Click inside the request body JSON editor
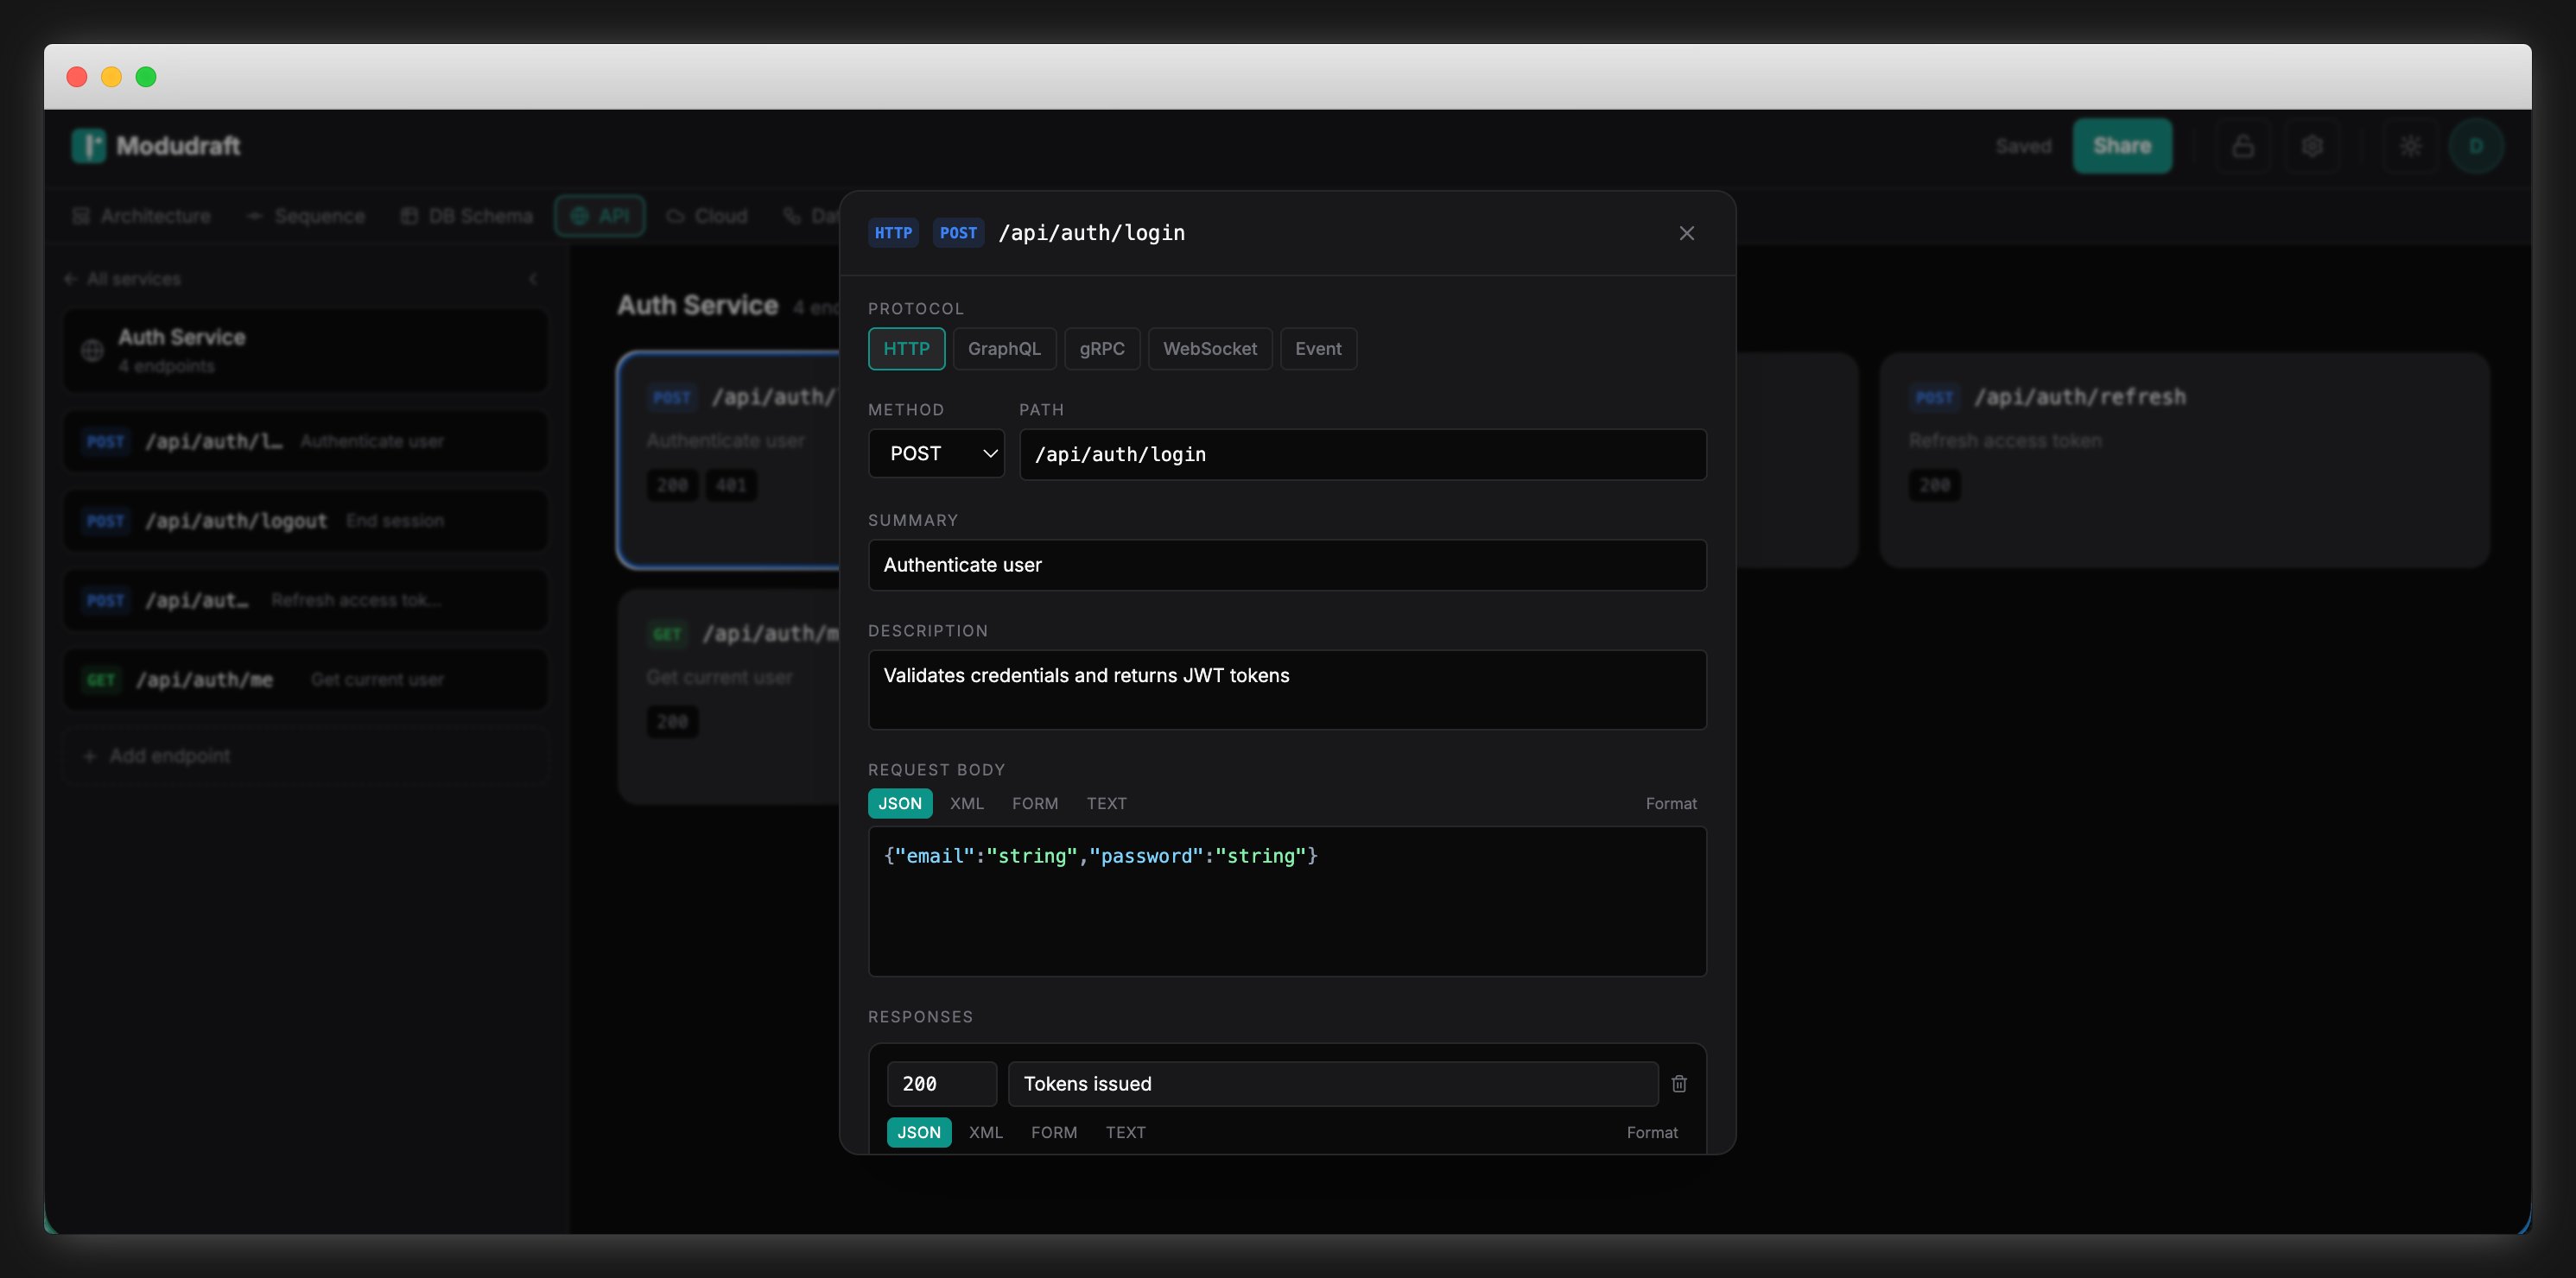Image resolution: width=2576 pixels, height=1278 pixels. click(1287, 901)
